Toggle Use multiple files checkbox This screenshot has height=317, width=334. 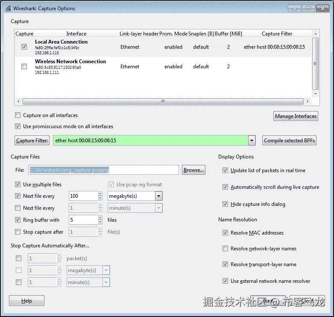point(18,185)
